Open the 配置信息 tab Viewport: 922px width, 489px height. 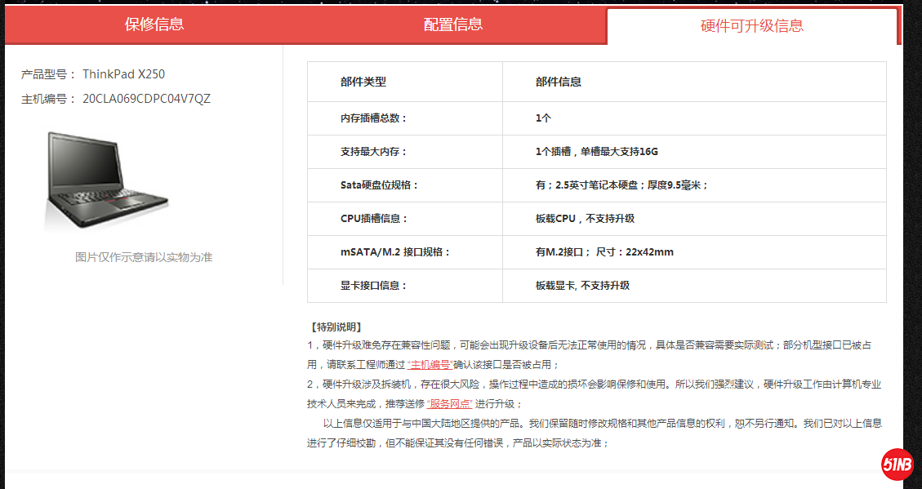[453, 24]
